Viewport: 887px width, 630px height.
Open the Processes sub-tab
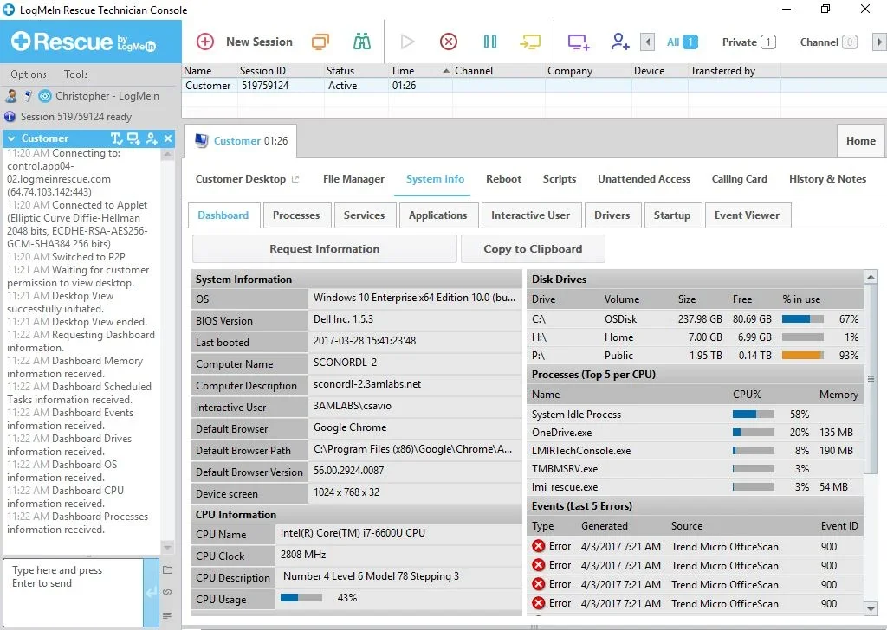pos(296,215)
